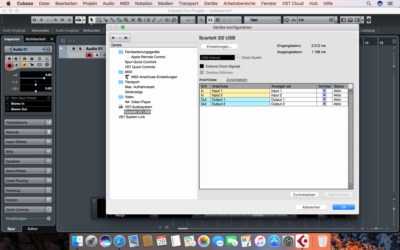Open Safari from the Dock
Viewport: 400px width, 250px height.
pyautogui.click(x=119, y=241)
